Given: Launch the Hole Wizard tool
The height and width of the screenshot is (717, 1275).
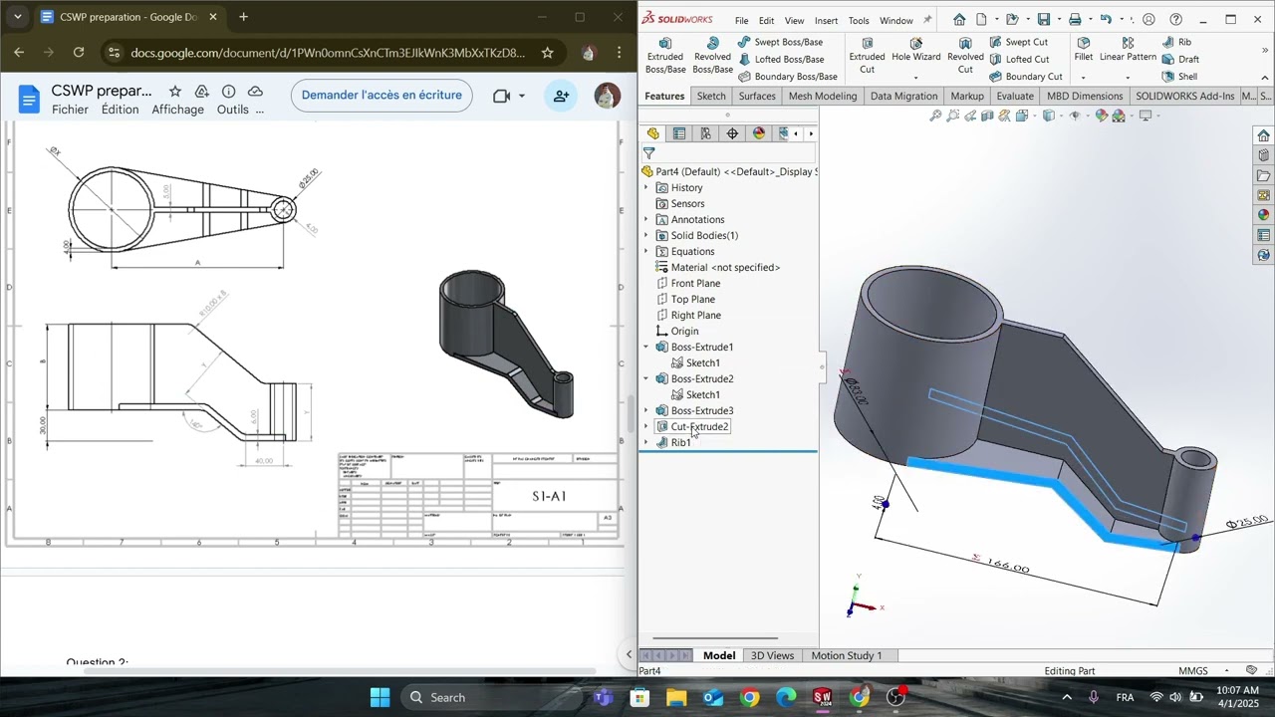Looking at the screenshot, I should 915,51.
